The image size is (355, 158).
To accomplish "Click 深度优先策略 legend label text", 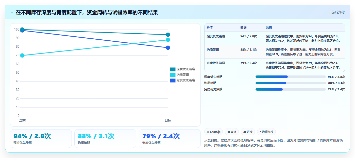I will click(x=186, y=69).
